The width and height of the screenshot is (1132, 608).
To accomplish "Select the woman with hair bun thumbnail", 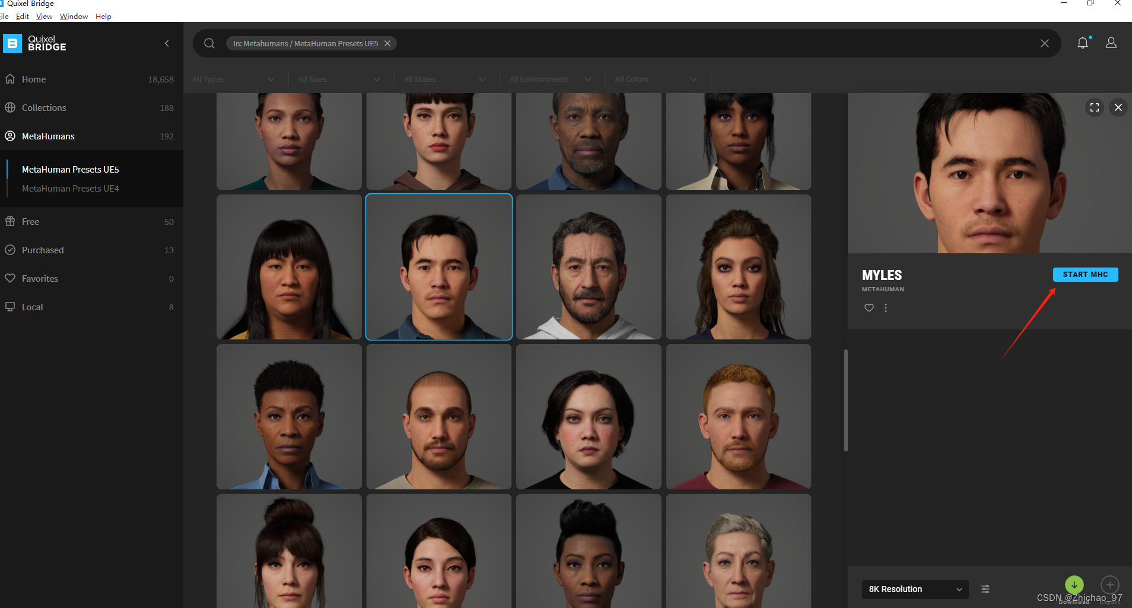I will point(289,551).
